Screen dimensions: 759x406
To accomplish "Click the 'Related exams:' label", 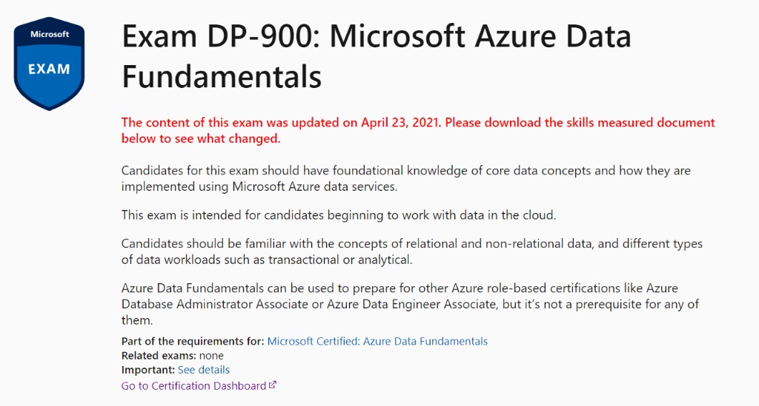I will pos(159,356).
